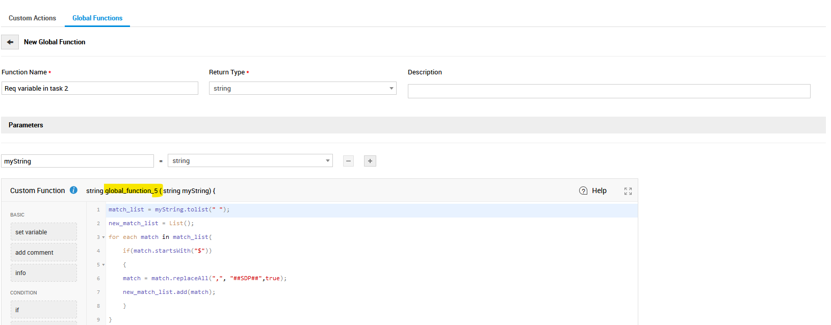Click code line 1 match_list assignment
The width and height of the screenshot is (831, 325).
pos(169,209)
